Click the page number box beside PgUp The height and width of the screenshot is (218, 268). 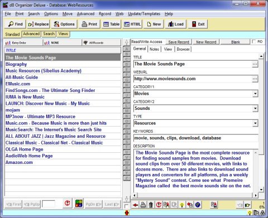pyautogui.click(x=49, y=204)
